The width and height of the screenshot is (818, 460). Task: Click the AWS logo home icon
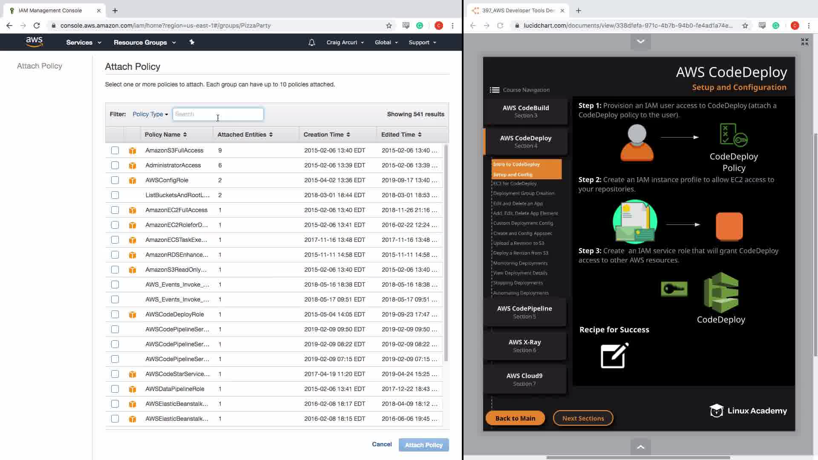34,42
